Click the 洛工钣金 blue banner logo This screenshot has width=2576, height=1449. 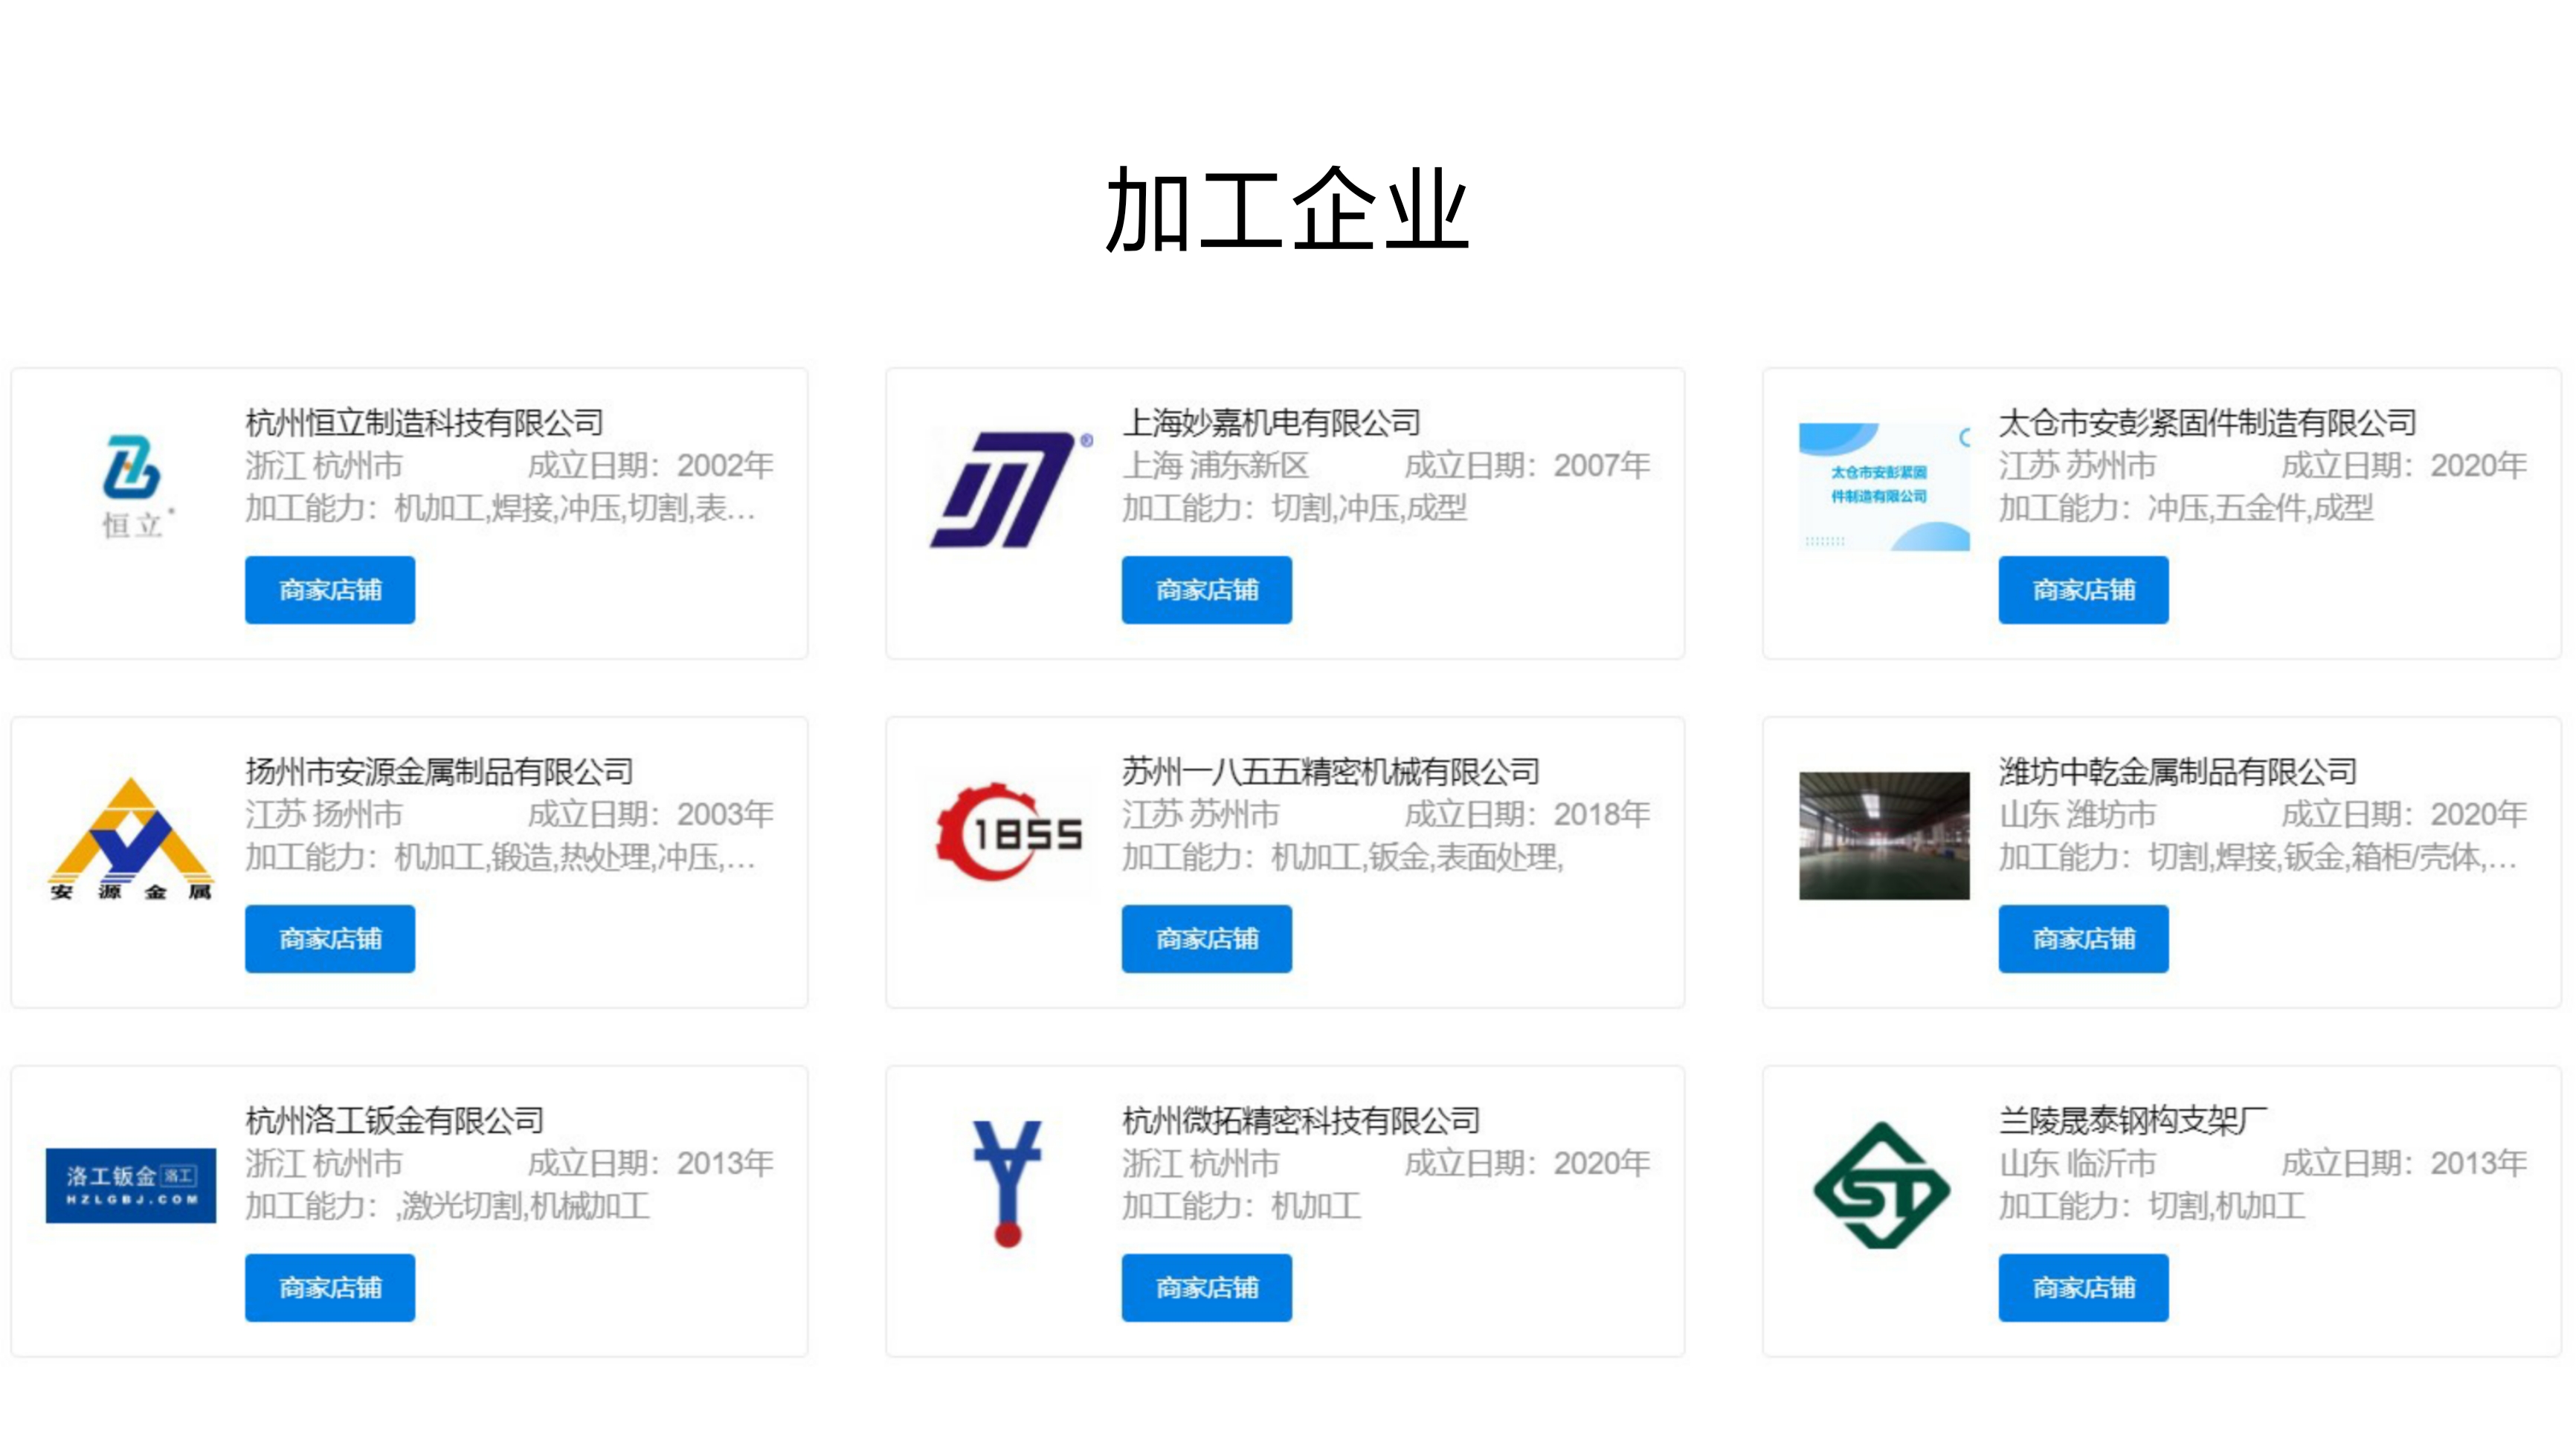131,1185
